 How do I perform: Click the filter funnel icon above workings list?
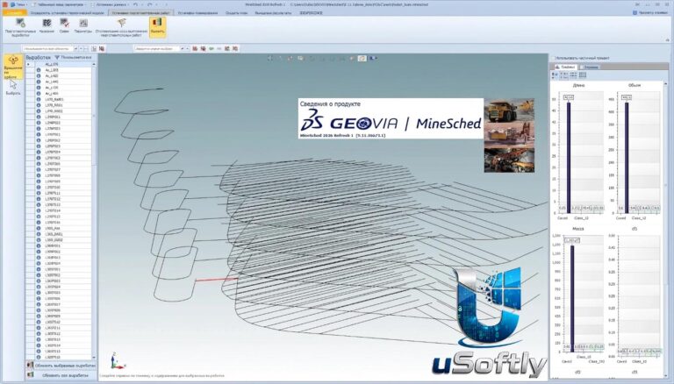(57, 57)
